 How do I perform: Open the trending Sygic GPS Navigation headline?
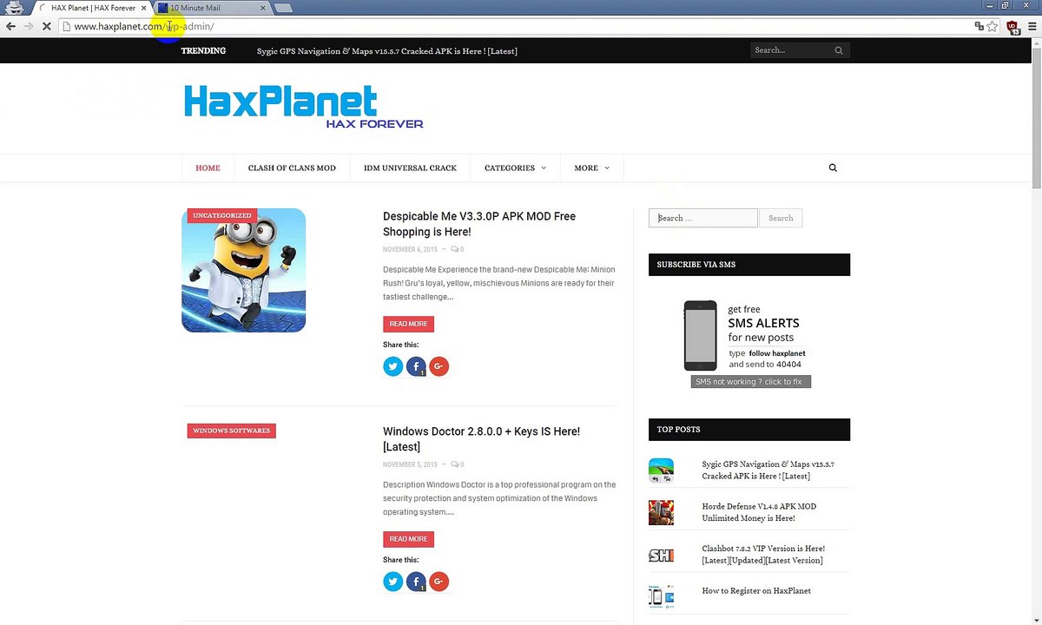[387, 51]
